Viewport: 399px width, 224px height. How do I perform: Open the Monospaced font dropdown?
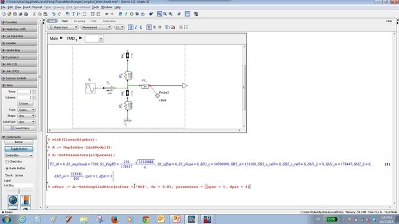pos(96,27)
